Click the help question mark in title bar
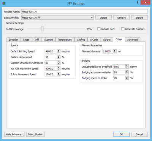 (137, 3)
